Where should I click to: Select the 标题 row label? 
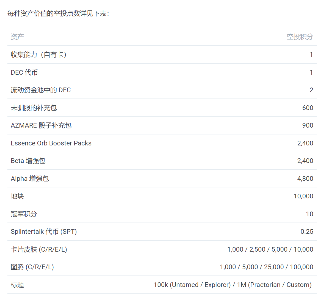(17, 285)
